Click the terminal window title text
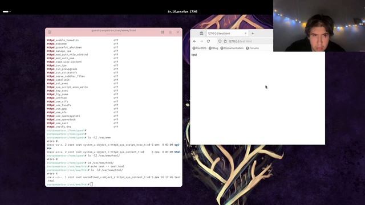 tap(113, 30)
